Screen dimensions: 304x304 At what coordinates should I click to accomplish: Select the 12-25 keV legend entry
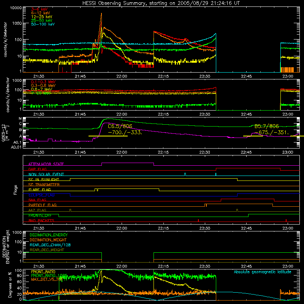42,17
